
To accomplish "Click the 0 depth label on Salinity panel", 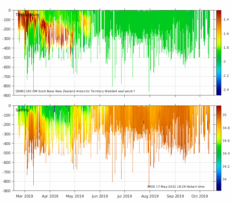I will tap(10, 106).
